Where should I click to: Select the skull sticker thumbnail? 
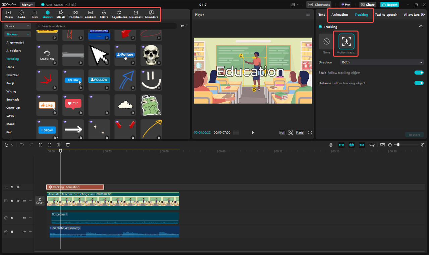[151, 54]
